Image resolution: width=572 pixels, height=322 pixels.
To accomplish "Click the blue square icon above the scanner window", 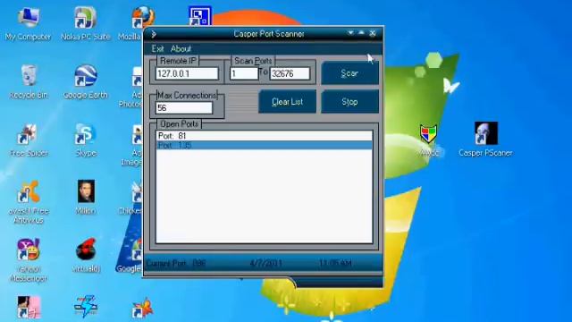I will point(200,16).
